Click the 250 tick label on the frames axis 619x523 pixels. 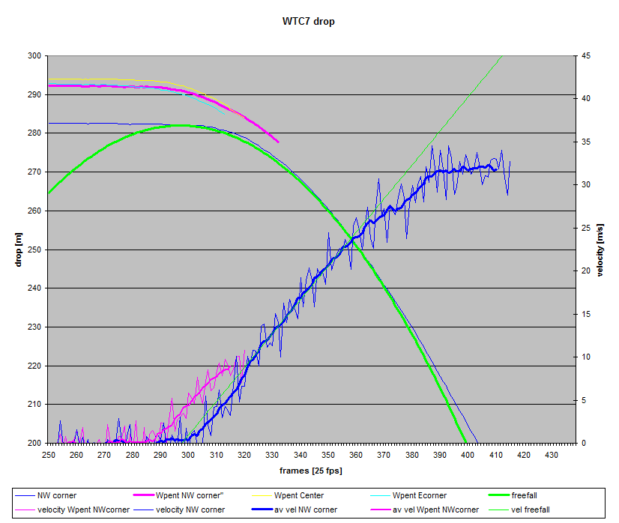(x=49, y=454)
